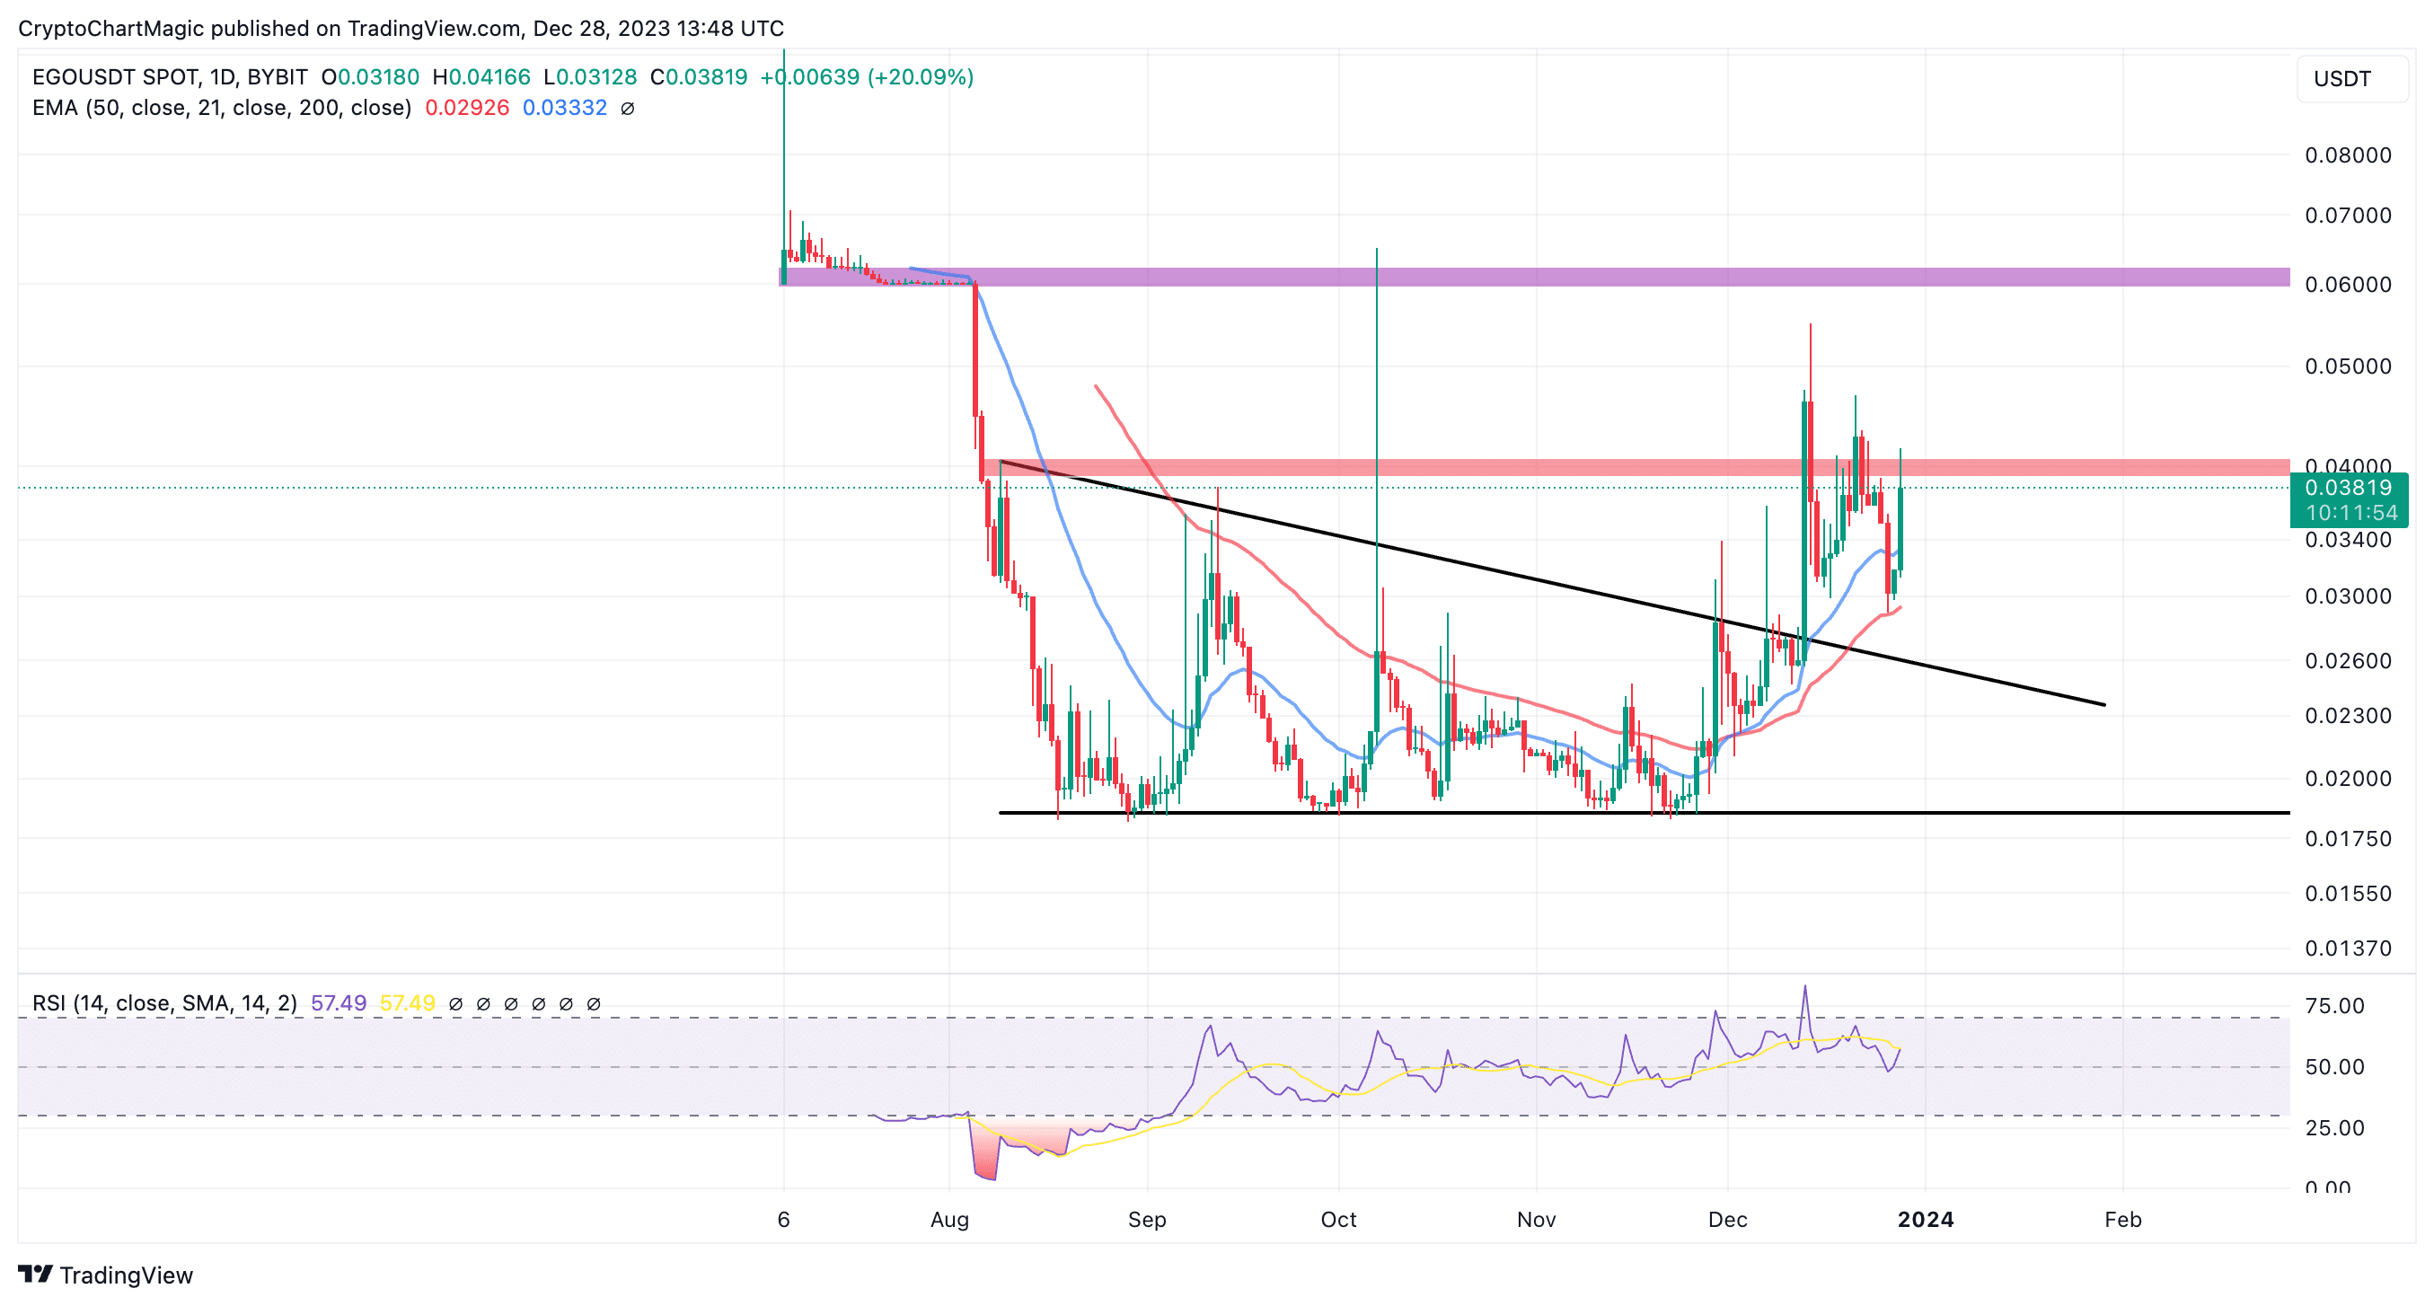Click the 0.05000 price axis label
The width and height of the screenshot is (2434, 1306).
coord(2348,366)
